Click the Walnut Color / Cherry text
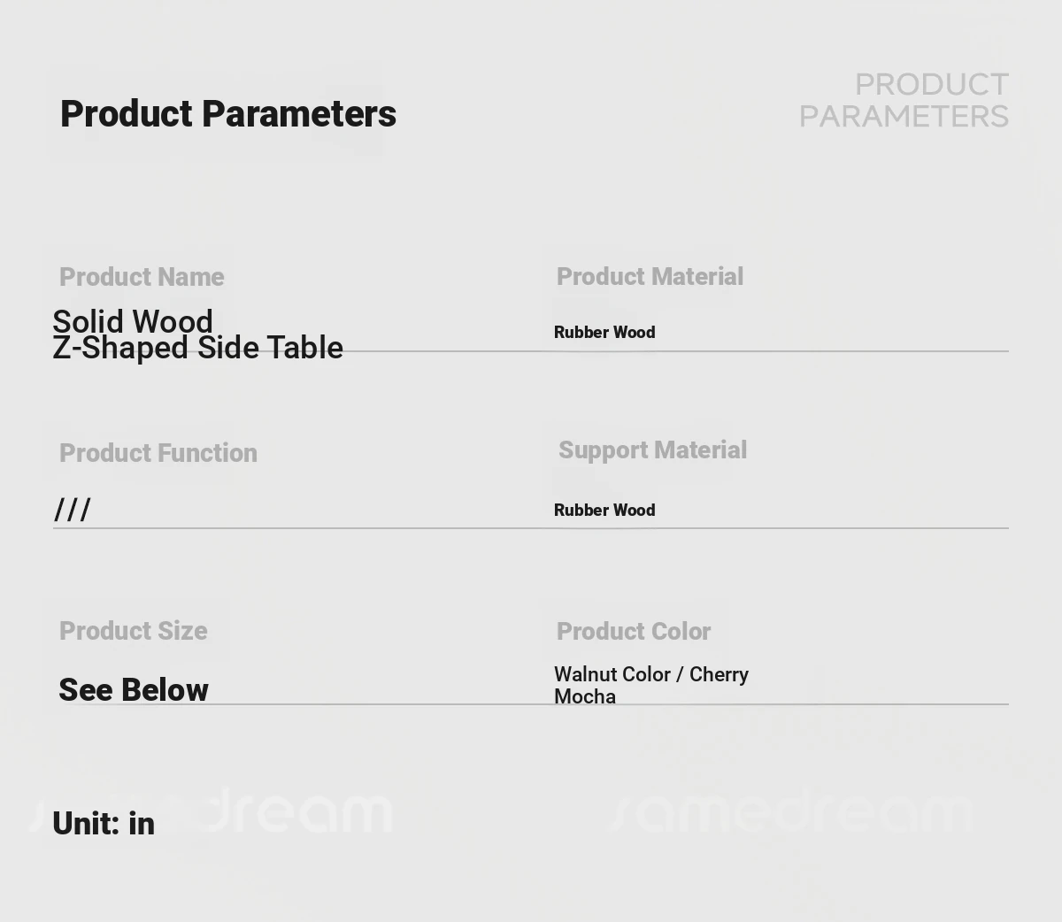Image resolution: width=1062 pixels, height=922 pixels. pyautogui.click(x=651, y=674)
